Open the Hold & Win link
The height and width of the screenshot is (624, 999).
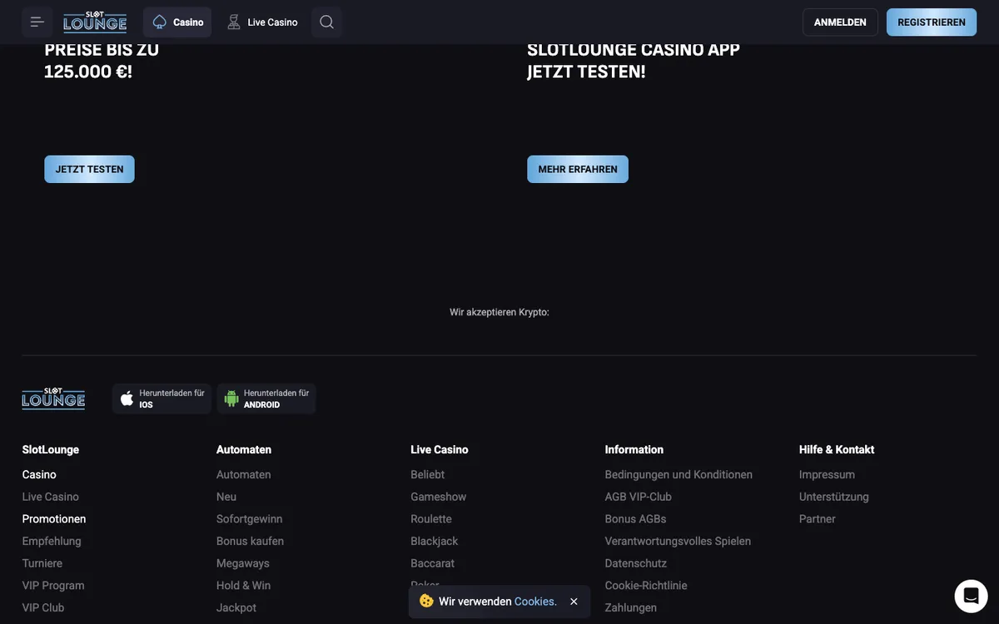pyautogui.click(x=244, y=586)
